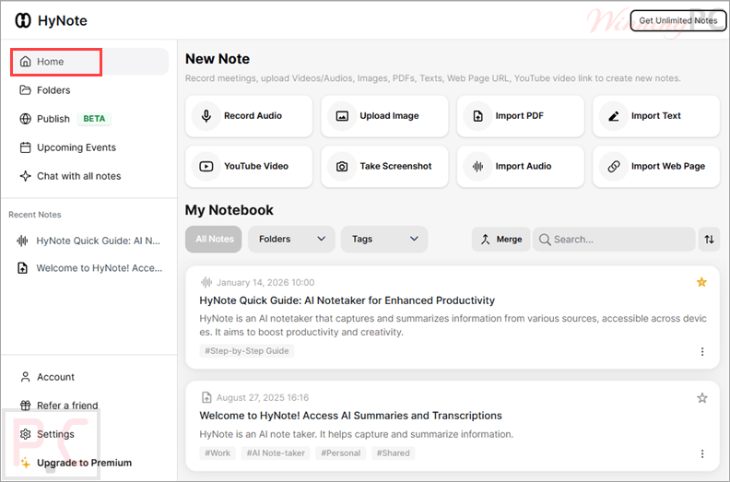This screenshot has height=482, width=730.
Task: Open the Publish BETA section
Action: [x=65, y=119]
